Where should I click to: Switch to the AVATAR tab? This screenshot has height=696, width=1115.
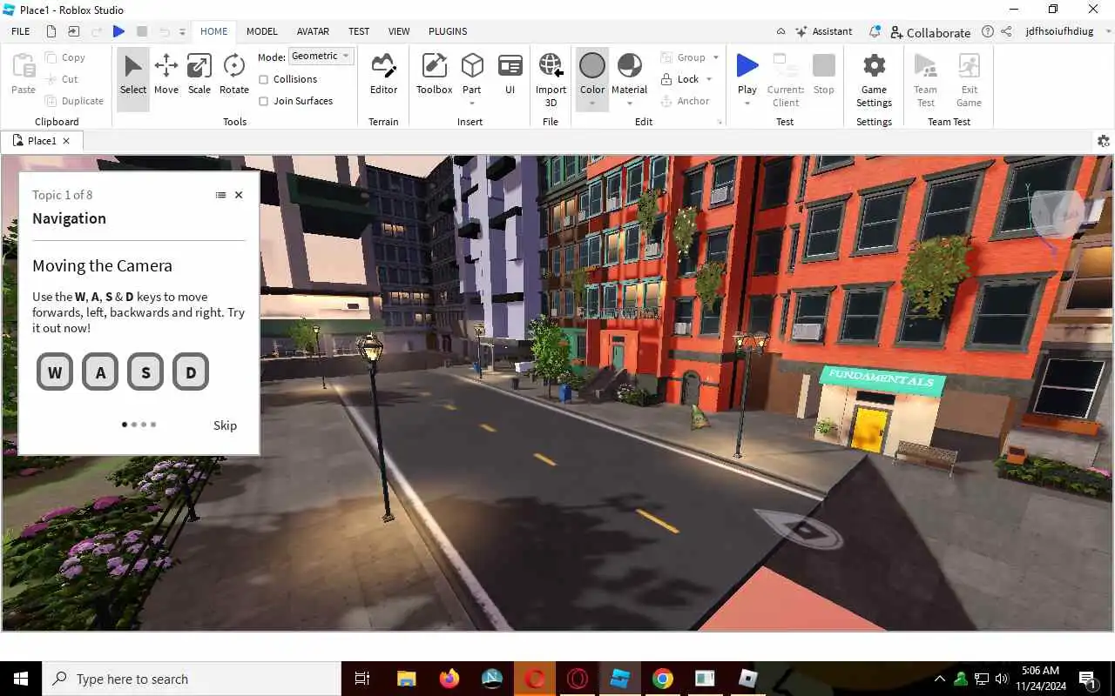pyautogui.click(x=313, y=31)
